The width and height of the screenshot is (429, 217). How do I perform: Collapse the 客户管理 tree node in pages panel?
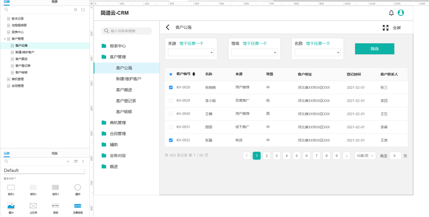[x=5, y=39]
